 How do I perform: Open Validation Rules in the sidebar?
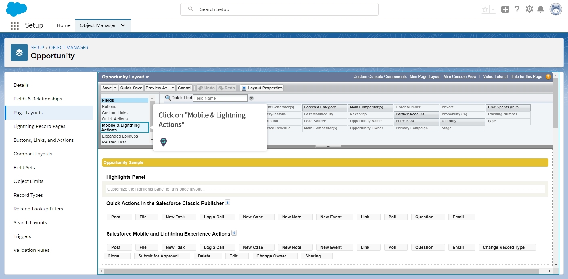(31, 250)
